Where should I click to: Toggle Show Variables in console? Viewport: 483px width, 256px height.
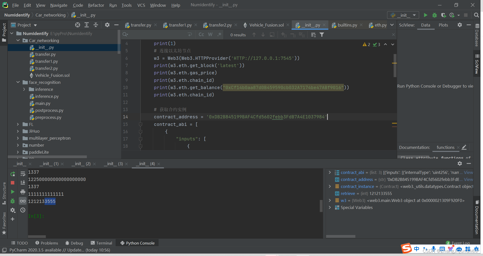click(23, 201)
